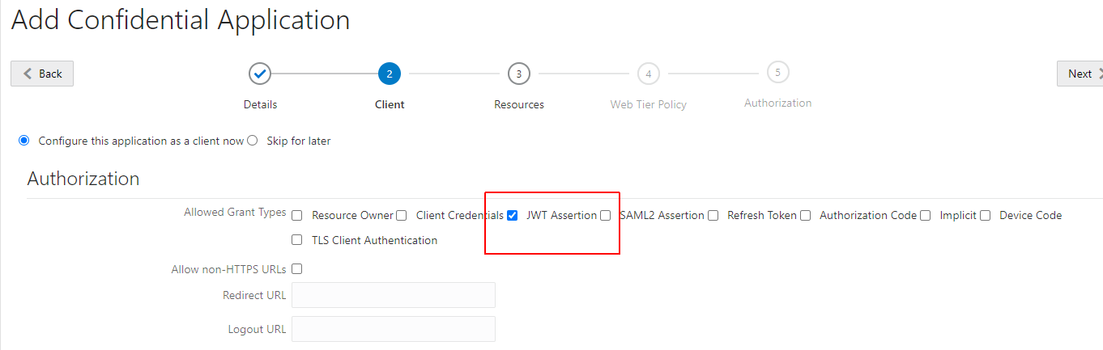Check the Client Credentials checkbox
The image size is (1103, 350).
click(402, 216)
